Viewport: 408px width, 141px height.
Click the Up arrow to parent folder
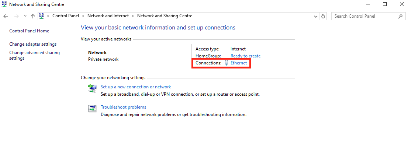tap(33, 16)
